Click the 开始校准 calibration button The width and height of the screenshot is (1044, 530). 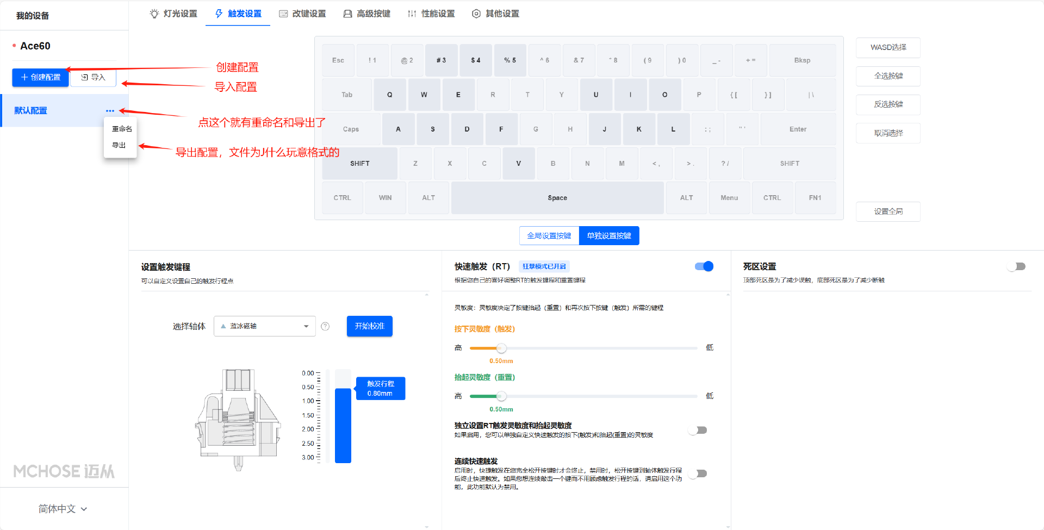(370, 326)
